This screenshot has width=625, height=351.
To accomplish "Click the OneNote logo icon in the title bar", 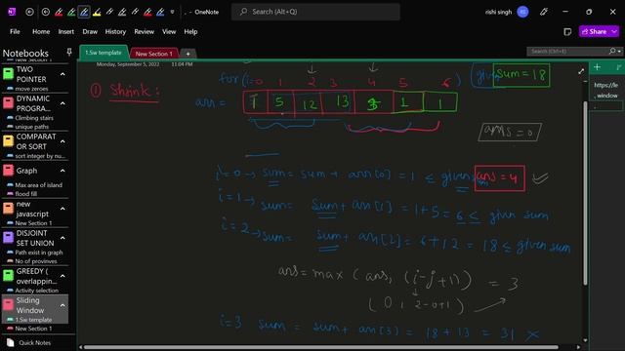I will pos(12,12).
